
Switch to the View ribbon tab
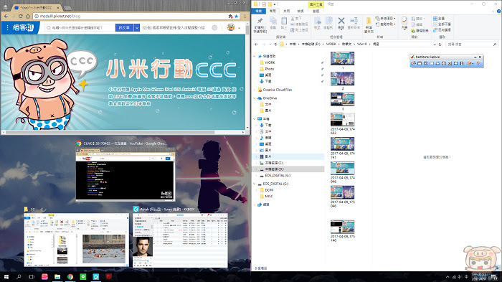point(300,11)
